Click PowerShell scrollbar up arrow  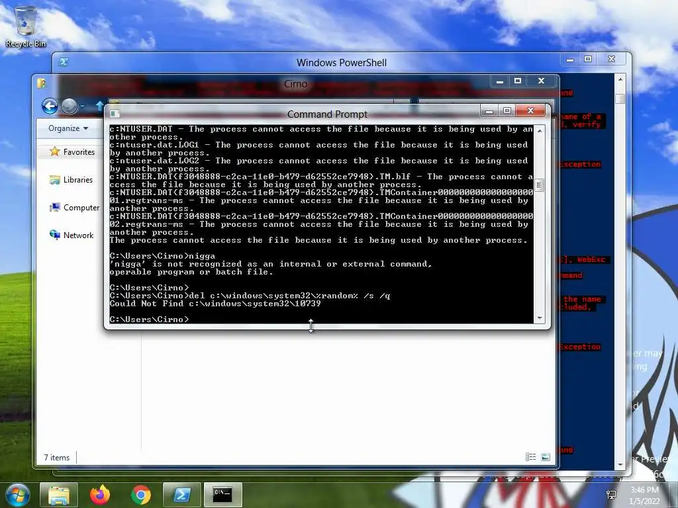(x=620, y=79)
